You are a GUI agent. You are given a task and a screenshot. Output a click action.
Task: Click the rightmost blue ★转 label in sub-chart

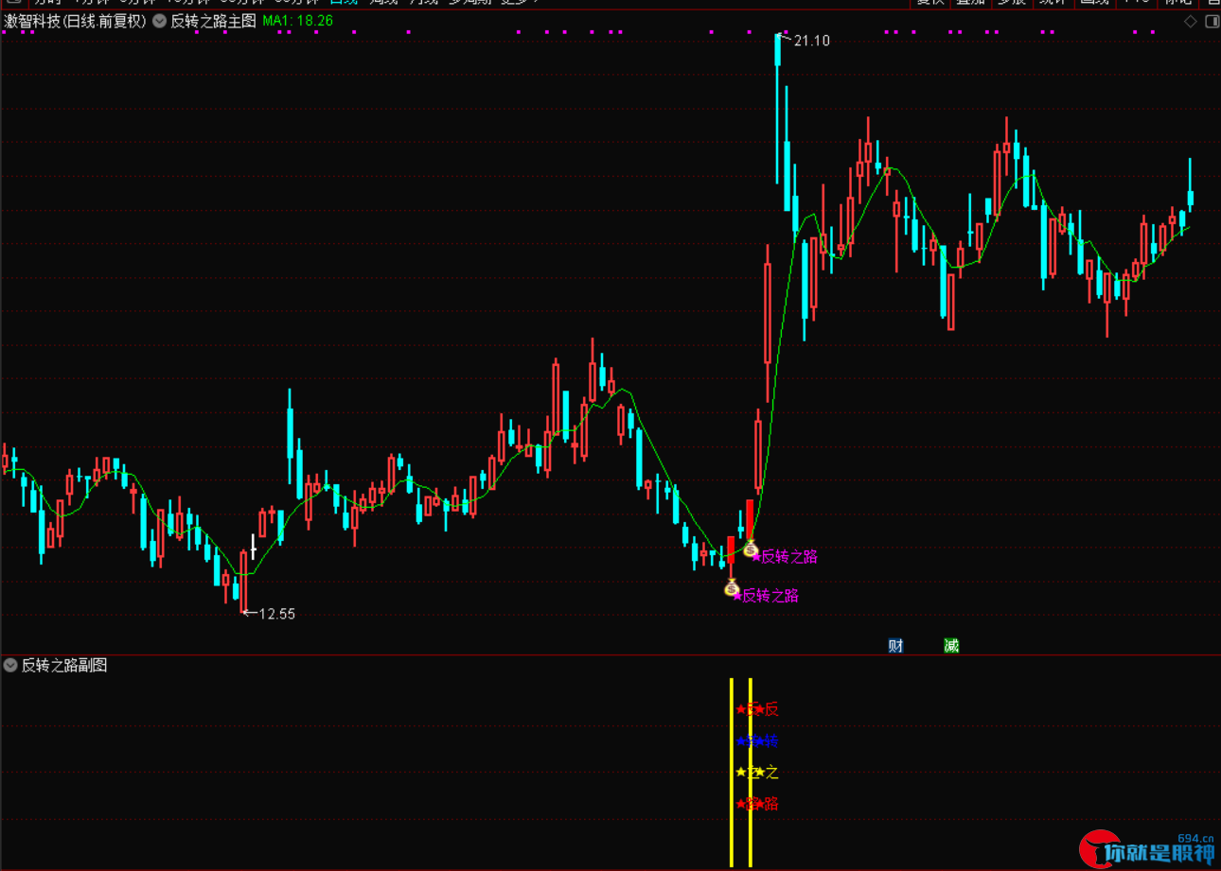766,741
